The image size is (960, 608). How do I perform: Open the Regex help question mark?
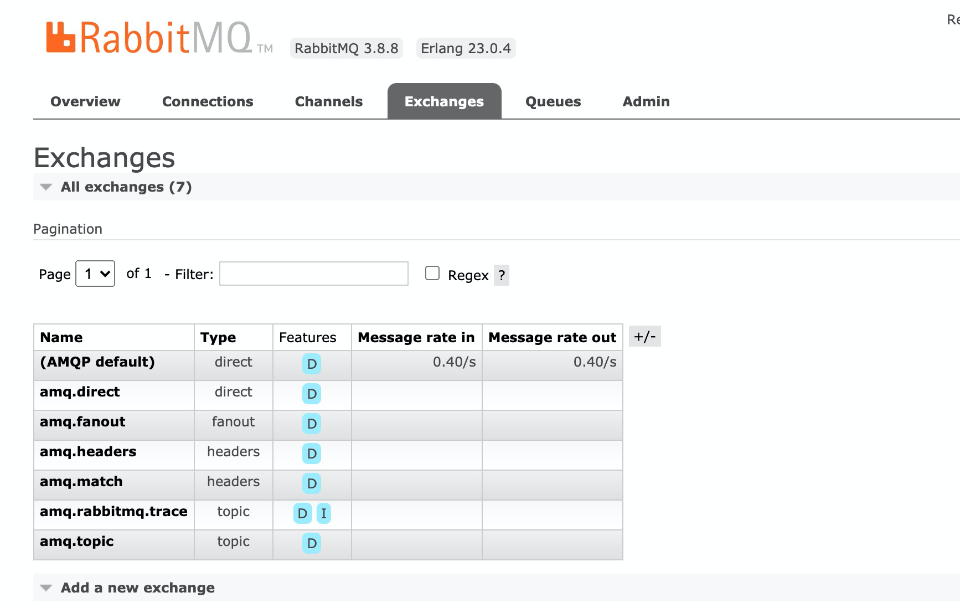(x=500, y=275)
